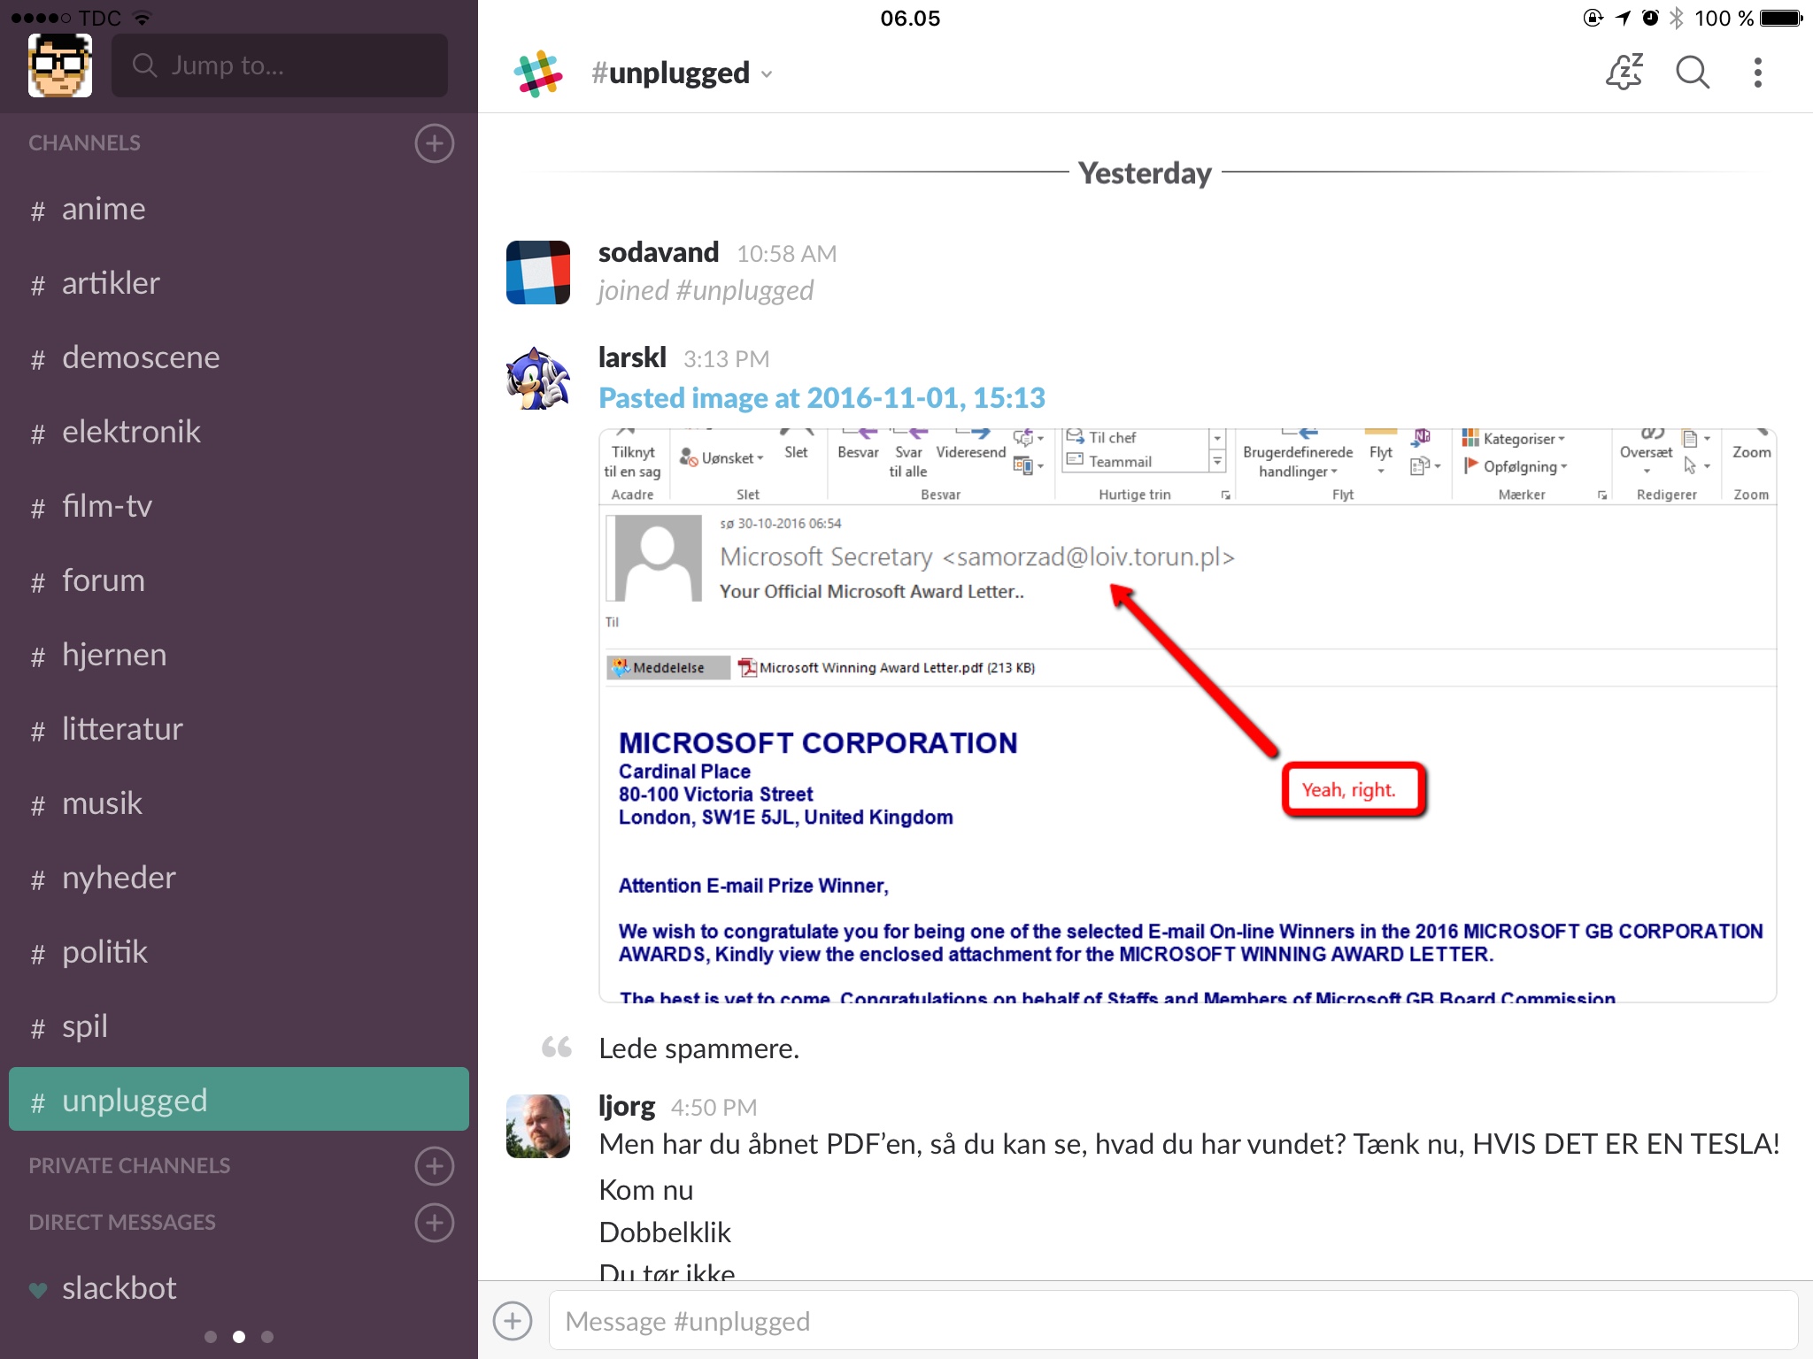Click the add attachment plus button
The height and width of the screenshot is (1359, 1813).
pyautogui.click(x=517, y=1319)
